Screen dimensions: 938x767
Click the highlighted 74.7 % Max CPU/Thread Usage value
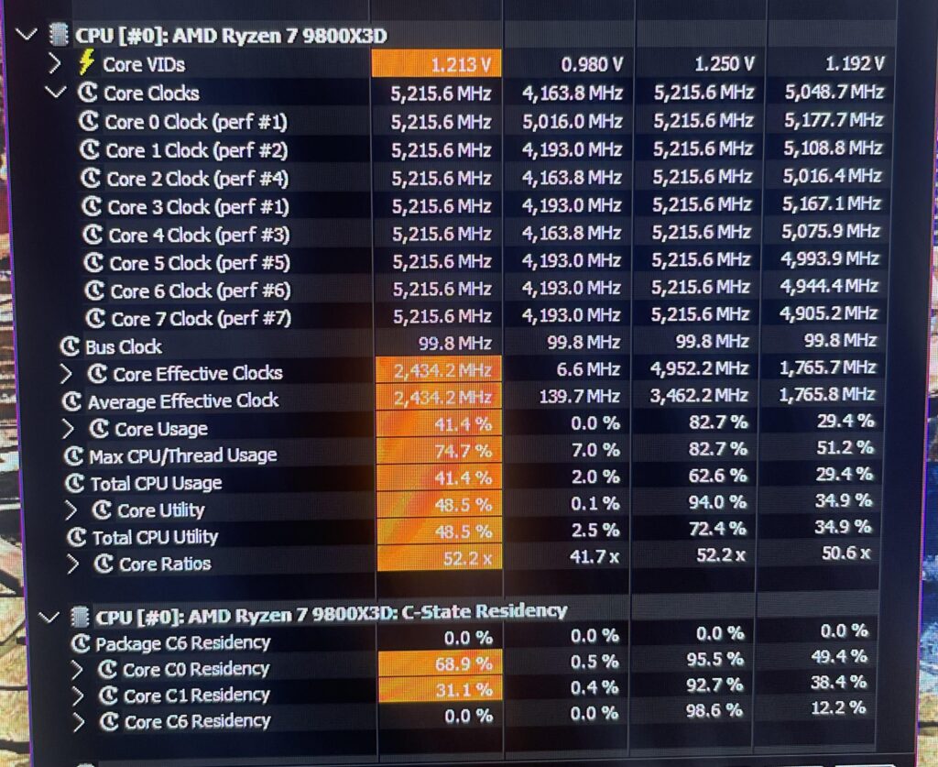[x=439, y=451]
